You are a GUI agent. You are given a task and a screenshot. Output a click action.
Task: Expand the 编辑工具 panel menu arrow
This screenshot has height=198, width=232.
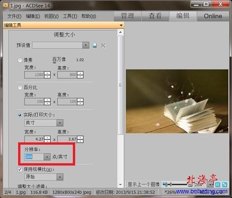pyautogui.click(x=121, y=25)
